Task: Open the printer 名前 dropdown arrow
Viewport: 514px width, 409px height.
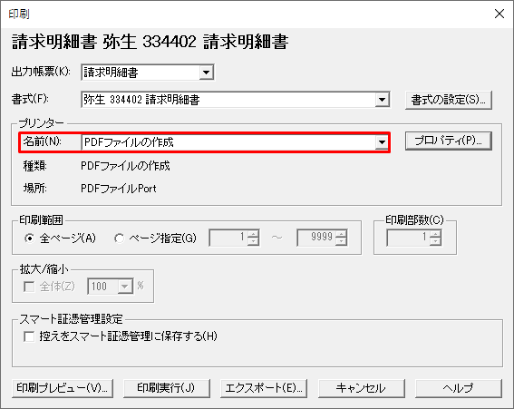Action: (x=382, y=142)
